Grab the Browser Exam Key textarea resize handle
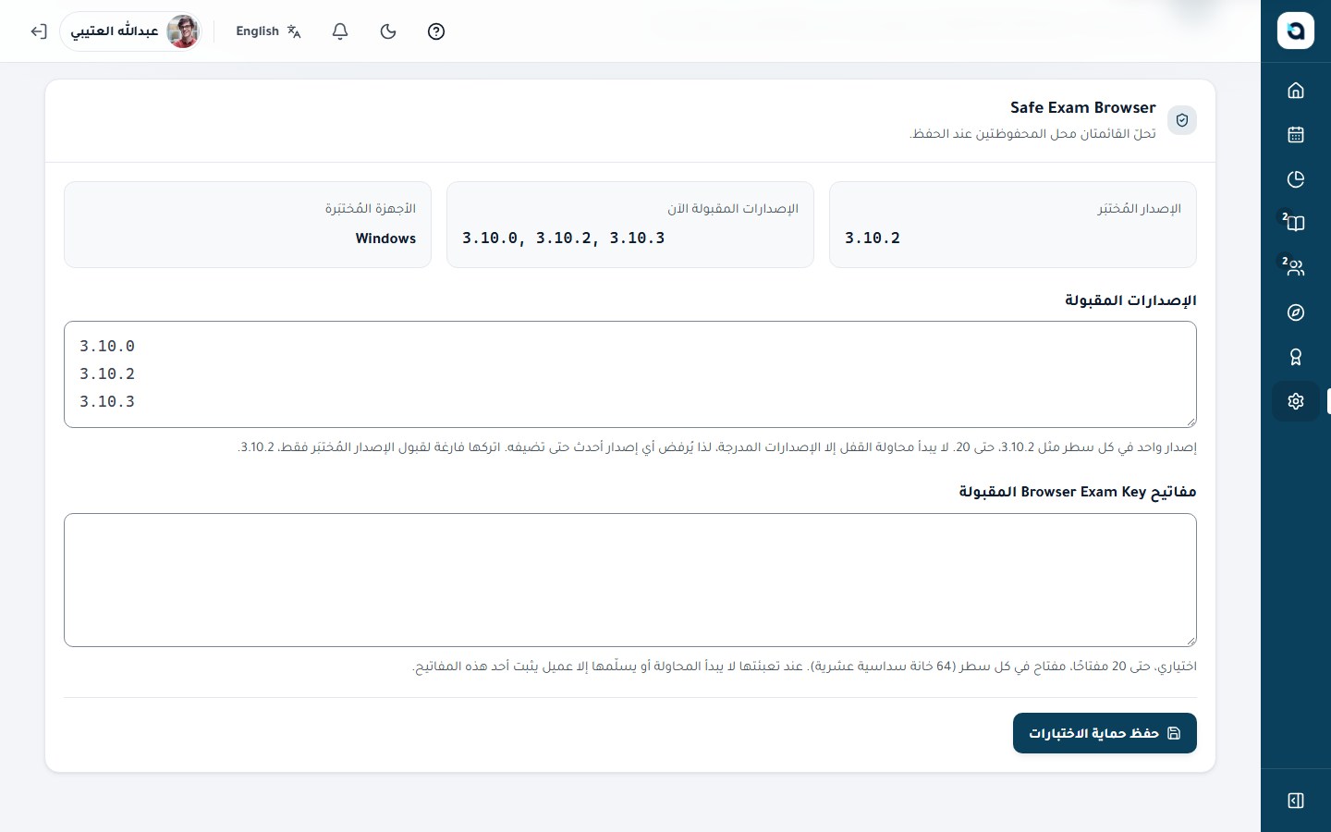Image resolution: width=1331 pixels, height=832 pixels. coord(1191,641)
